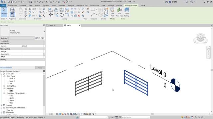
Task: Collapse the 3D Views node
Action: pos(4,88)
